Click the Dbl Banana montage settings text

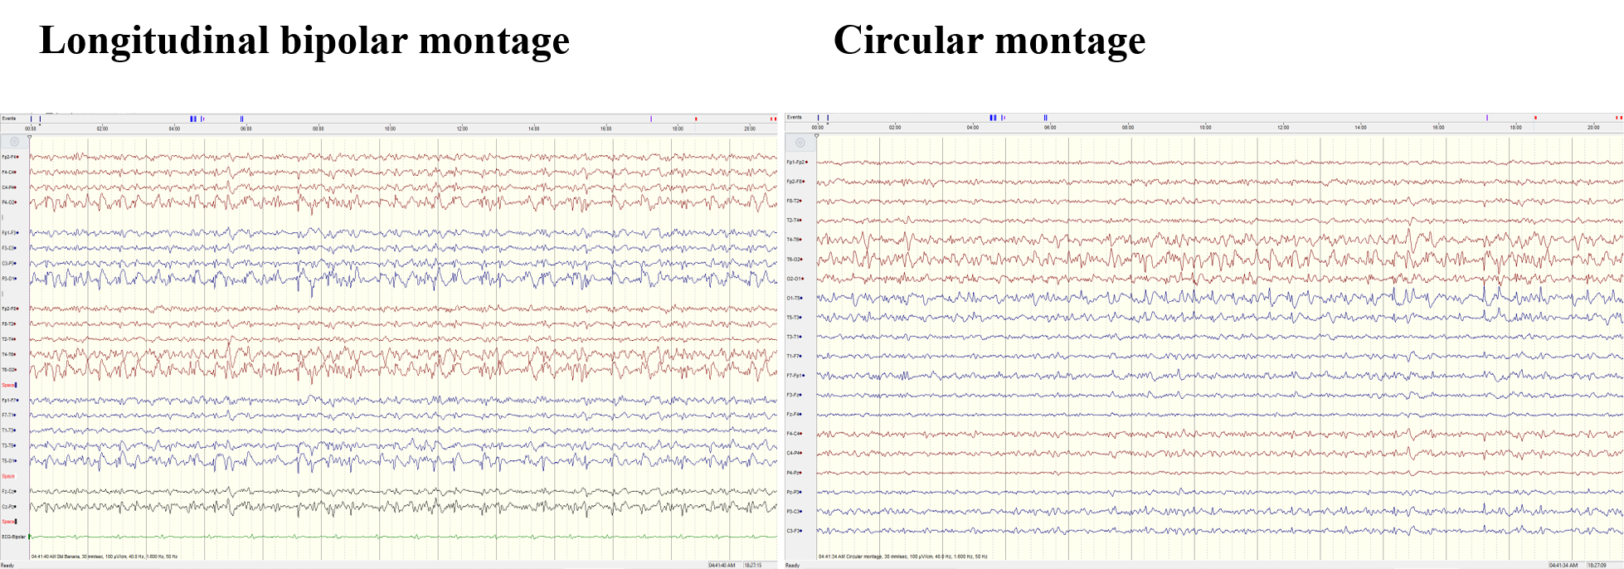[x=105, y=557]
